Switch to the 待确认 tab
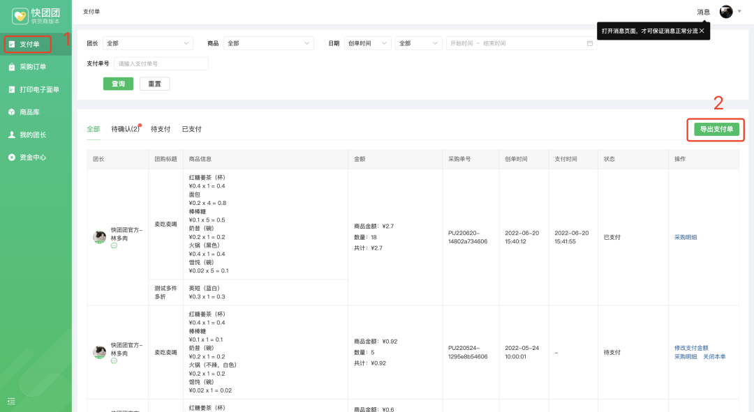 tap(125, 129)
